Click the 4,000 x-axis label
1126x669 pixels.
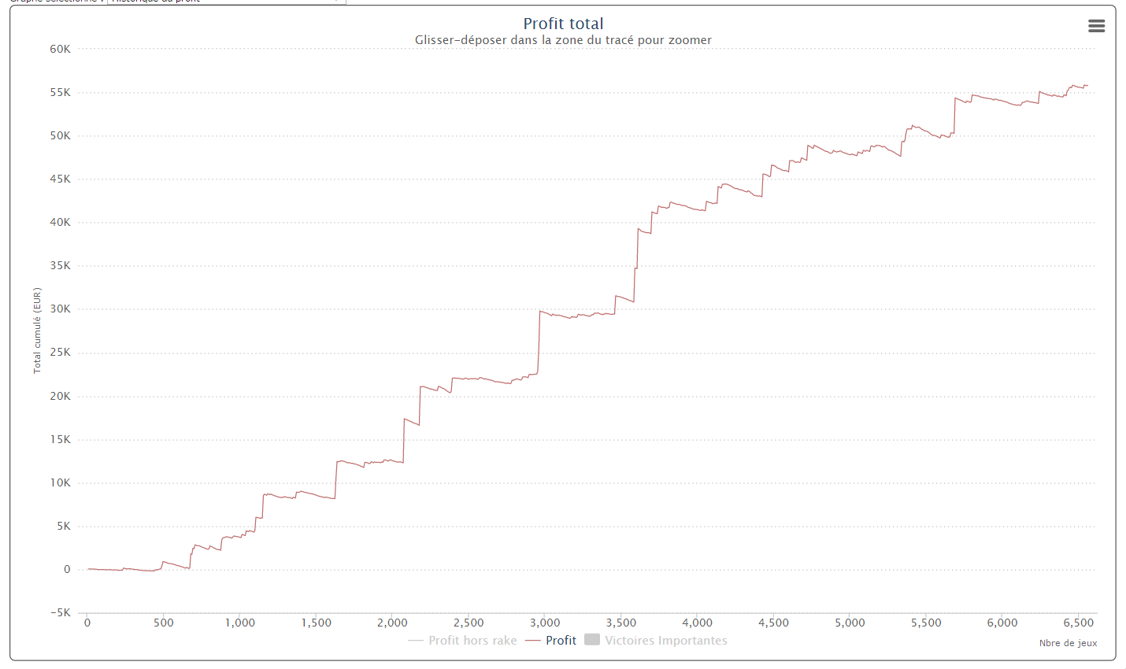pos(698,623)
